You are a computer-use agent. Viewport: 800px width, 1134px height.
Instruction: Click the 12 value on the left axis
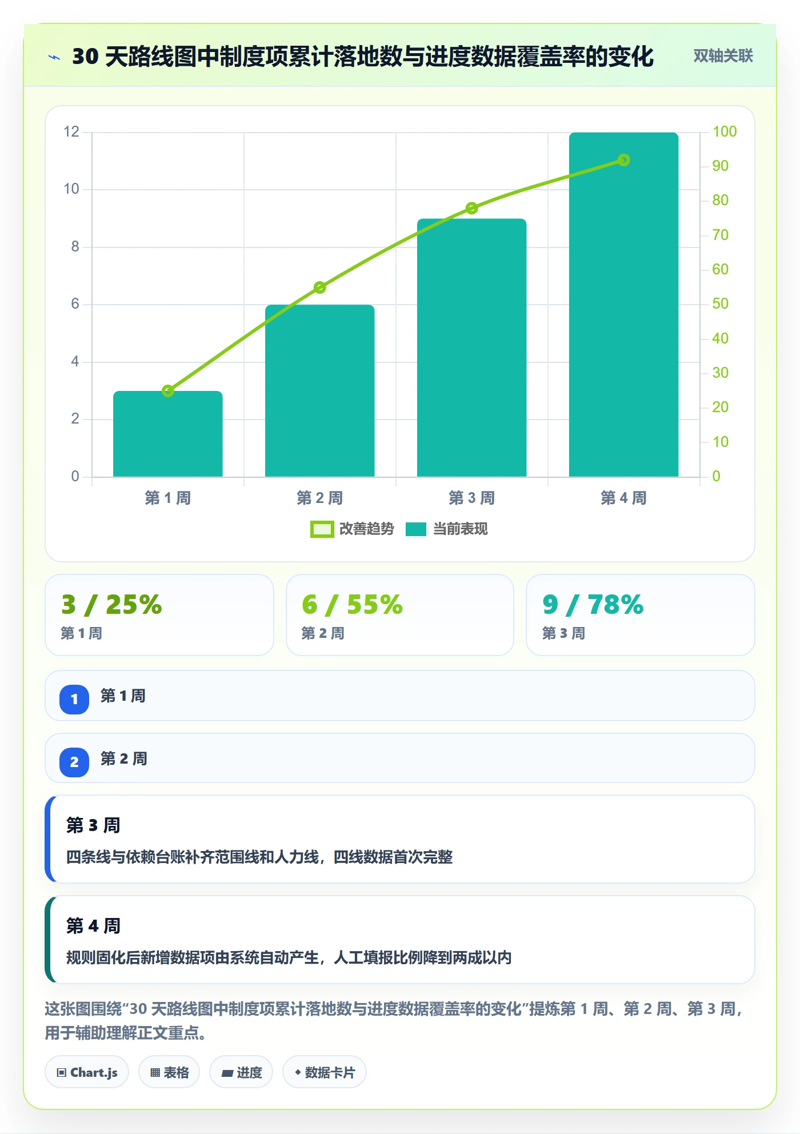71,131
